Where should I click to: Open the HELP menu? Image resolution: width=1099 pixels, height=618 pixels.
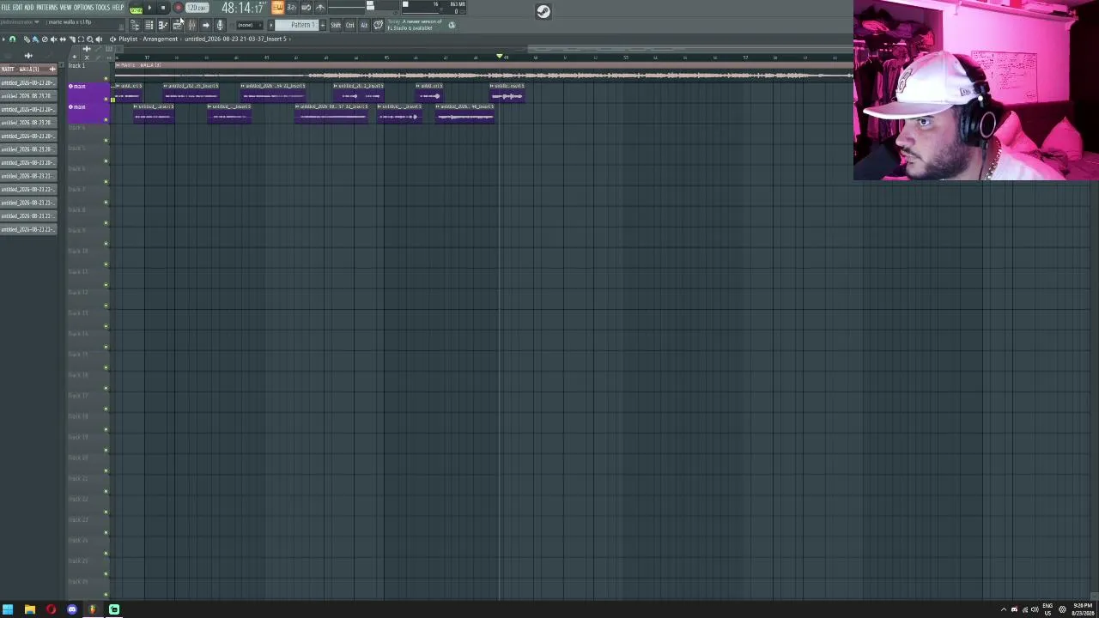[x=118, y=8]
